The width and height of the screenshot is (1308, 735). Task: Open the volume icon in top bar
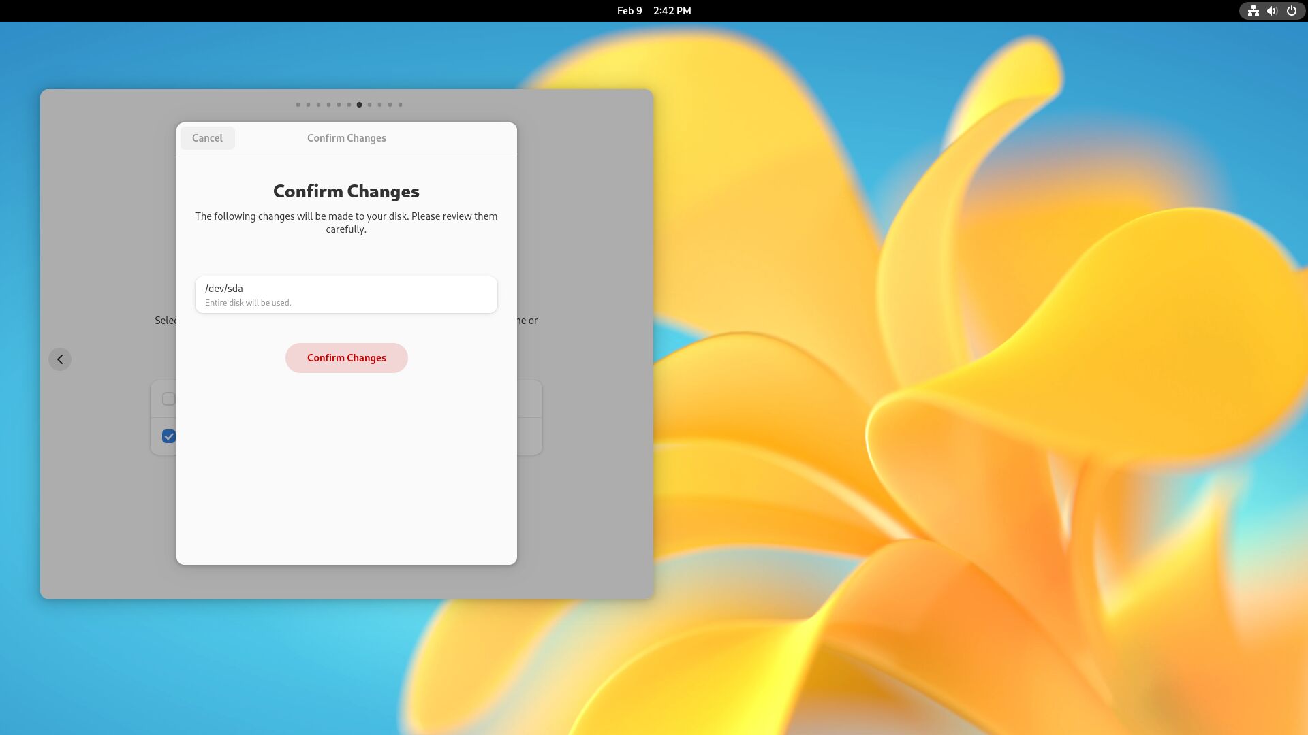(1272, 11)
